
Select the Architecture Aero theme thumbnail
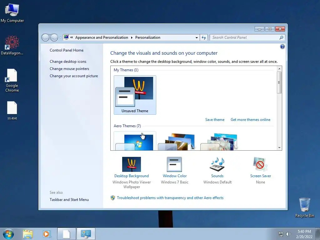177,142
